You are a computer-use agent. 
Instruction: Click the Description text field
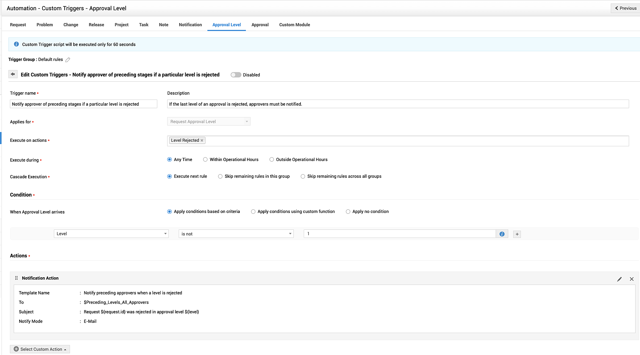pos(397,104)
